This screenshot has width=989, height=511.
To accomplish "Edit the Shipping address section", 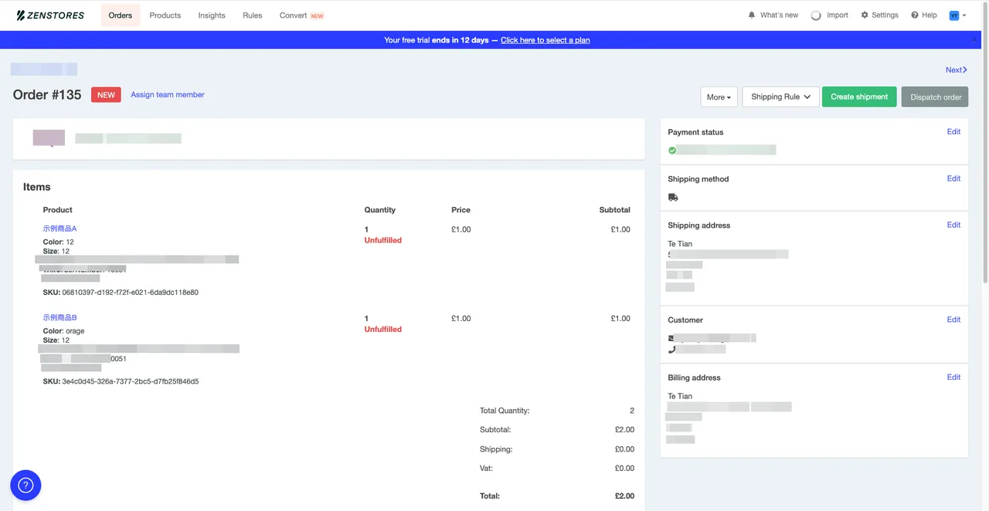I will coord(953,225).
